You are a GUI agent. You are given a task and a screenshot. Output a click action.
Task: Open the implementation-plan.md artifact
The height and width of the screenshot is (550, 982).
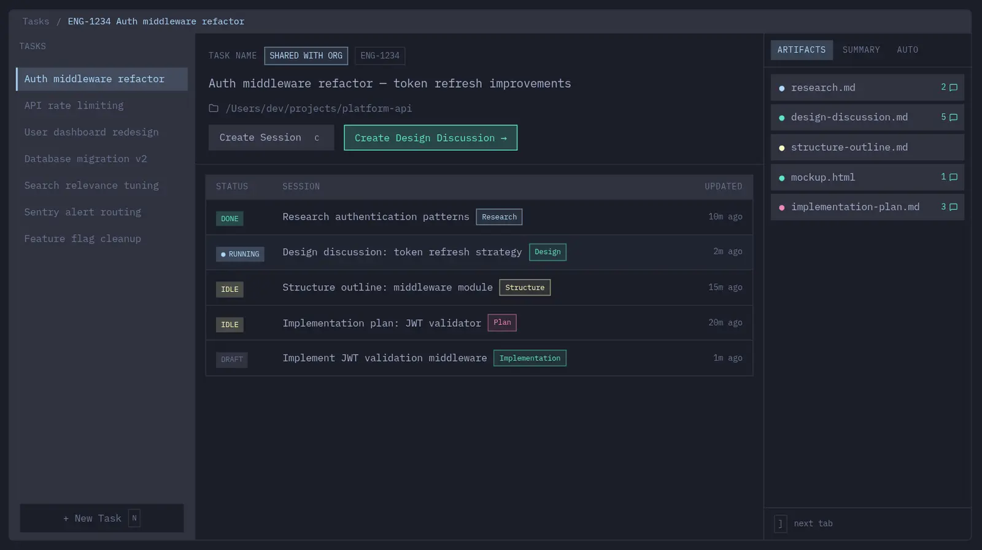click(x=867, y=207)
